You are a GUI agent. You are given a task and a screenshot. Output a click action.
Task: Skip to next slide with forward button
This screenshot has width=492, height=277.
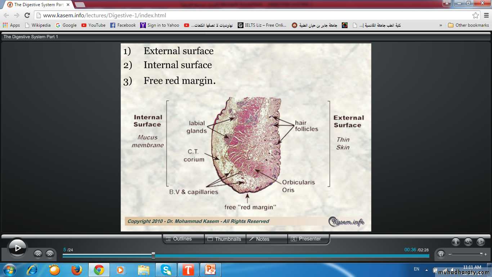[x=50, y=254]
